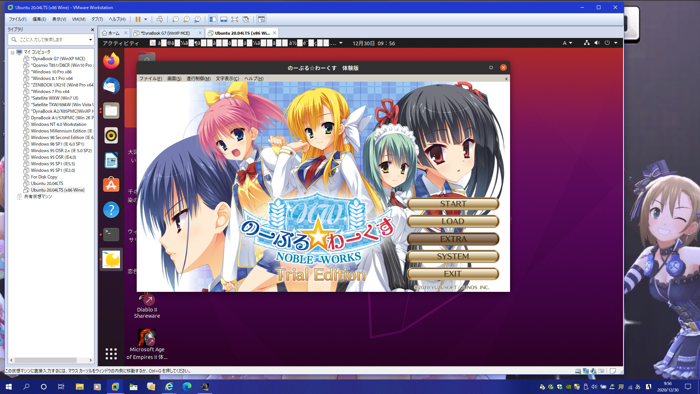
Task: Open the VMware 編集(E) menu
Action: [39, 19]
